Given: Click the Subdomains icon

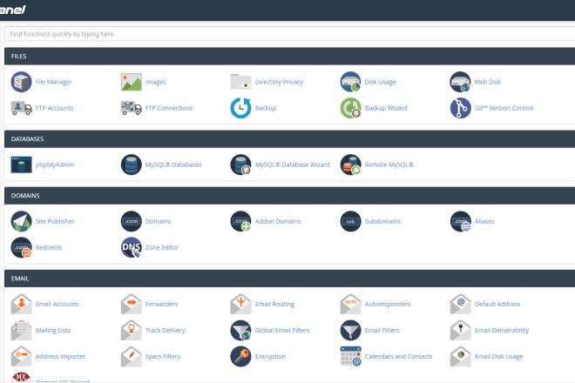Looking at the screenshot, I should 350,221.
